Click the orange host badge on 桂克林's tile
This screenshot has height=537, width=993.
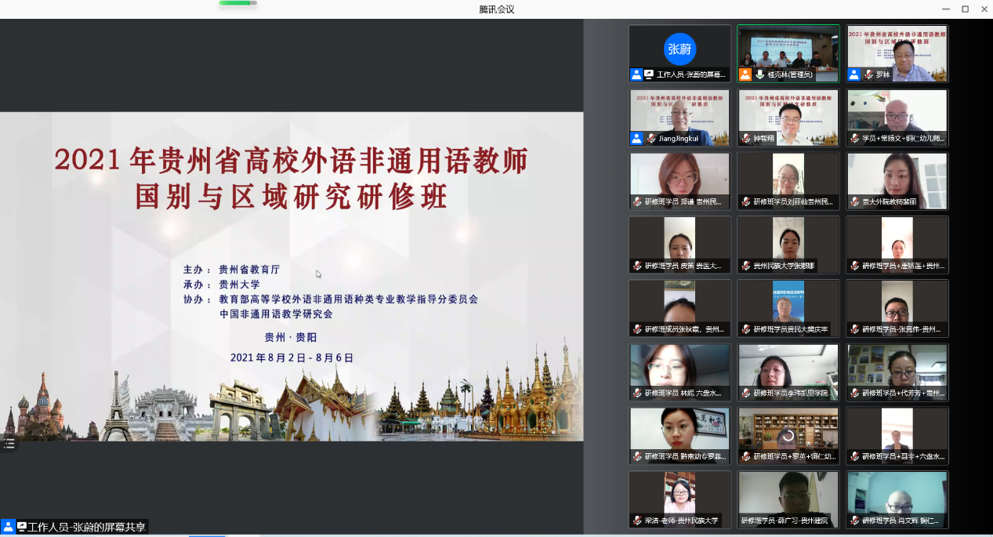pos(745,75)
